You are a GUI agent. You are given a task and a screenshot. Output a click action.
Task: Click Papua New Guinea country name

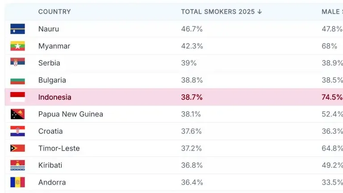tap(71, 114)
